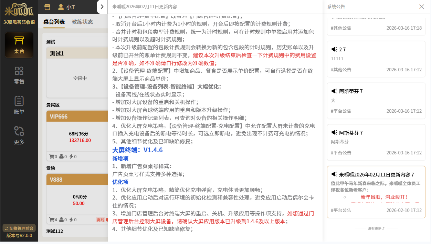Open the 桌台 section in the sidebar
Screen dimensions: 431x244
point(19,45)
